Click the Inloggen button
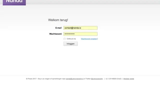Image resolution: width=160 pixels, height=95 pixels. click(70, 44)
